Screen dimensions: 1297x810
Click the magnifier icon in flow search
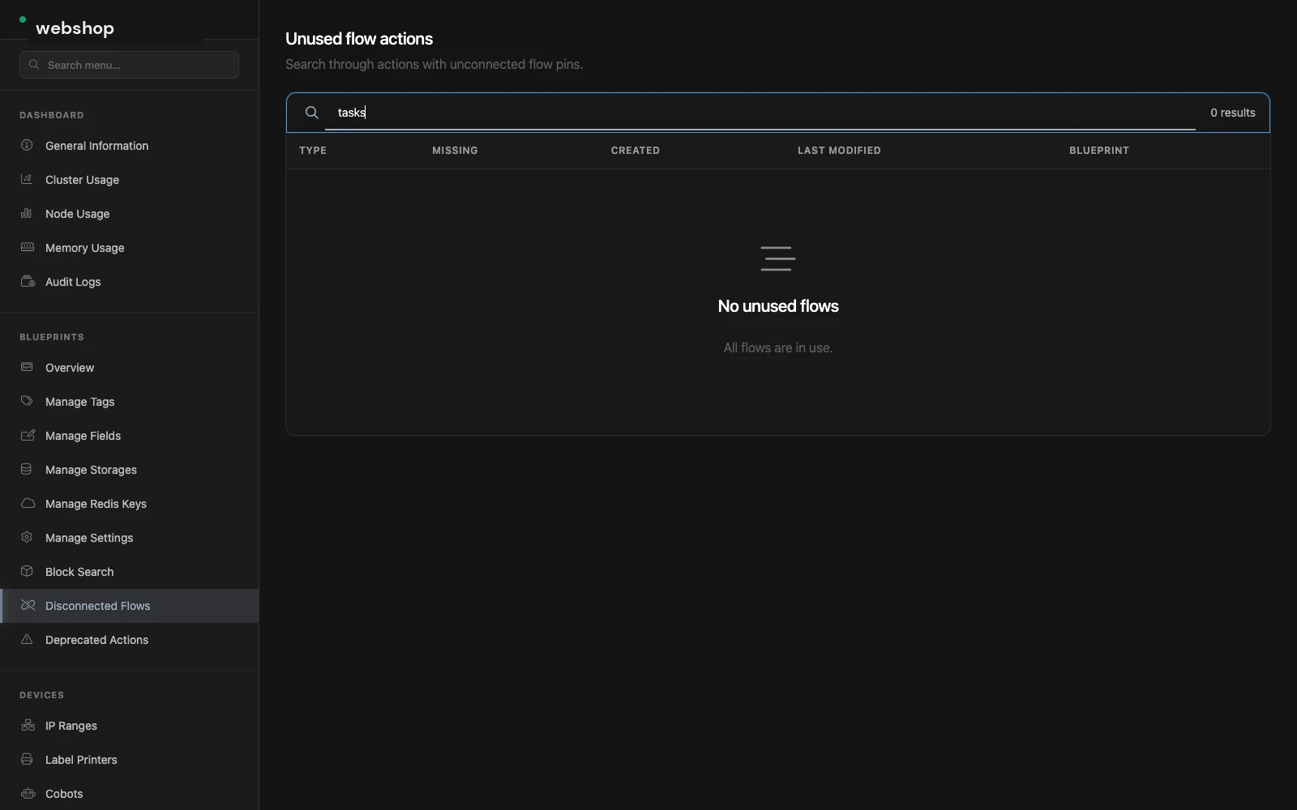pyautogui.click(x=311, y=113)
